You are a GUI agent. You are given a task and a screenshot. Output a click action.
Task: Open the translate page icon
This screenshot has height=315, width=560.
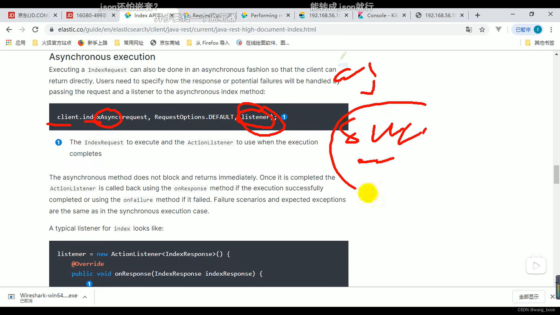point(469,29)
